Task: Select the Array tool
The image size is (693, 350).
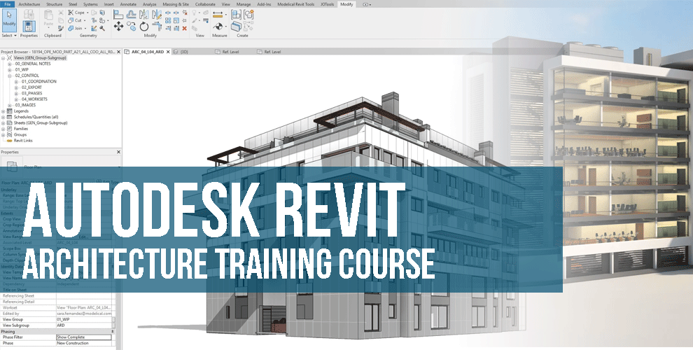Action: [168, 20]
